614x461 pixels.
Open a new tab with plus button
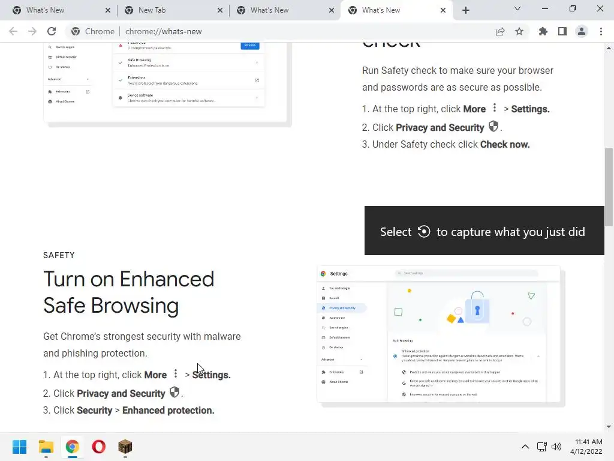pyautogui.click(x=465, y=10)
